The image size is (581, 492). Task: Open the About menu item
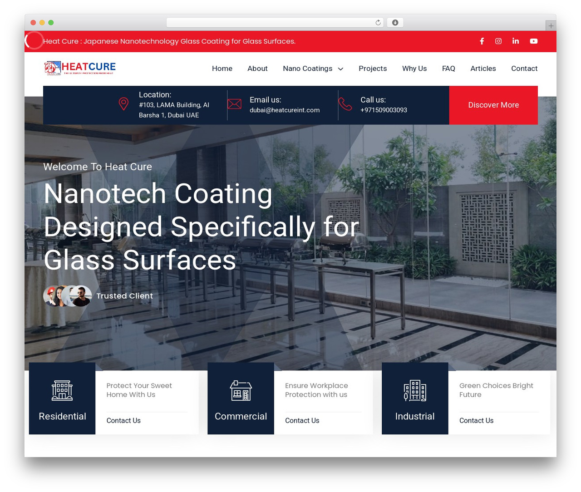257,69
